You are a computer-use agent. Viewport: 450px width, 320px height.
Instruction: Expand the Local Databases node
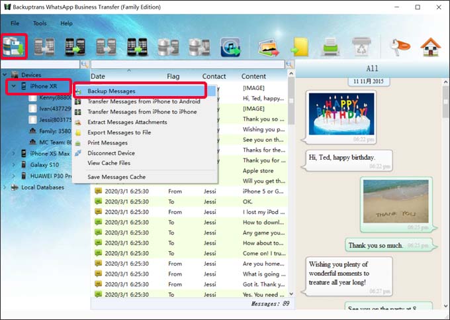point(5,187)
